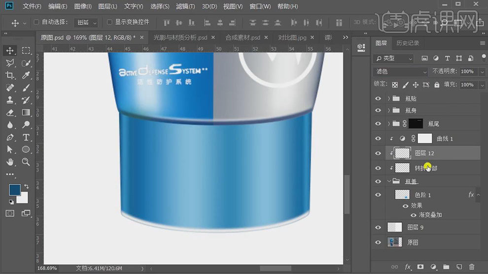
Task: Select the Zoom tool
Action: [26, 162]
